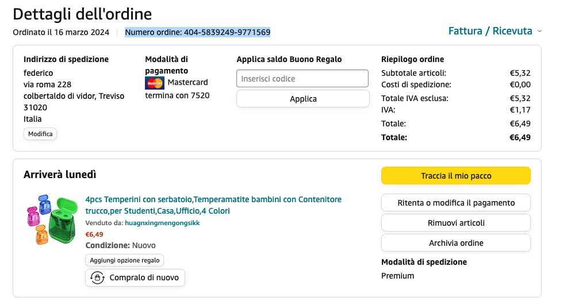Archive the order with Archivia ordine

point(455,243)
